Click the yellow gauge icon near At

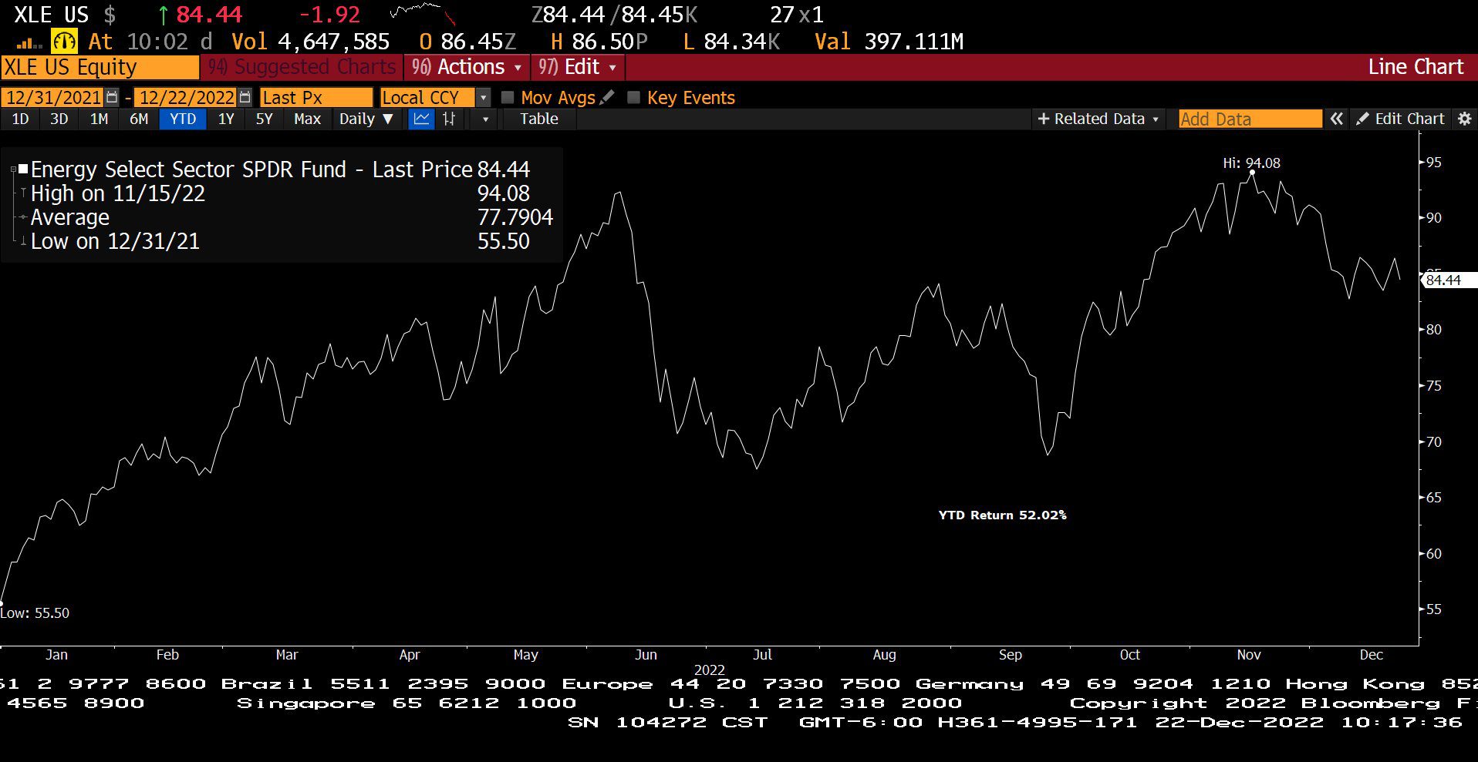coord(64,41)
